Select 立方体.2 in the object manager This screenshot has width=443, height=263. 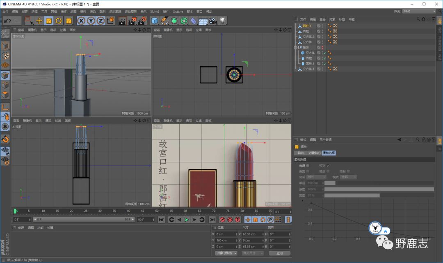(x=308, y=36)
